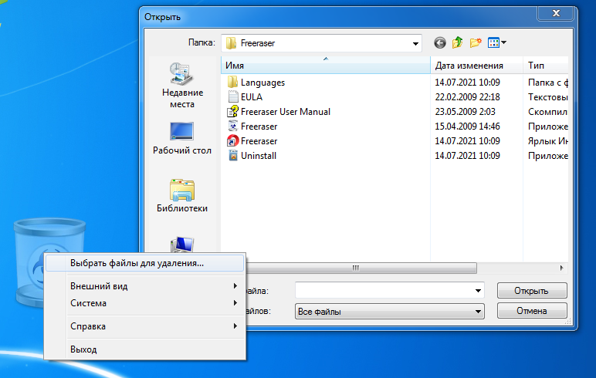
Task: Expand the Справка submenu arrow
Action: (x=235, y=326)
